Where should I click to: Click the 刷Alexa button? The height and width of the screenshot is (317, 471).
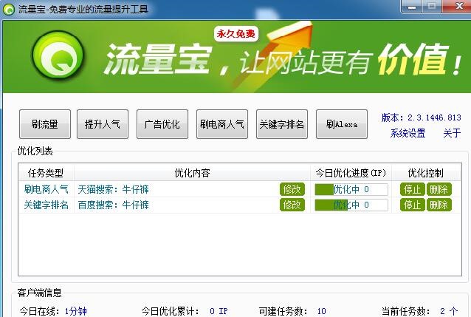click(x=342, y=124)
